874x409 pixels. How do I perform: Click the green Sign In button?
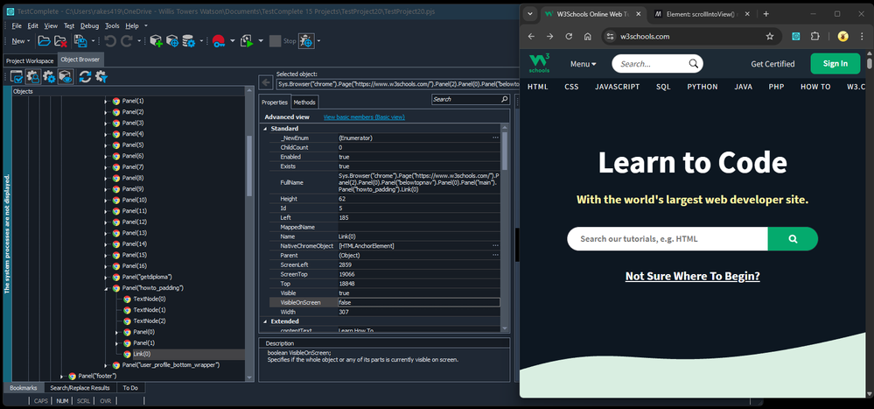coord(835,63)
